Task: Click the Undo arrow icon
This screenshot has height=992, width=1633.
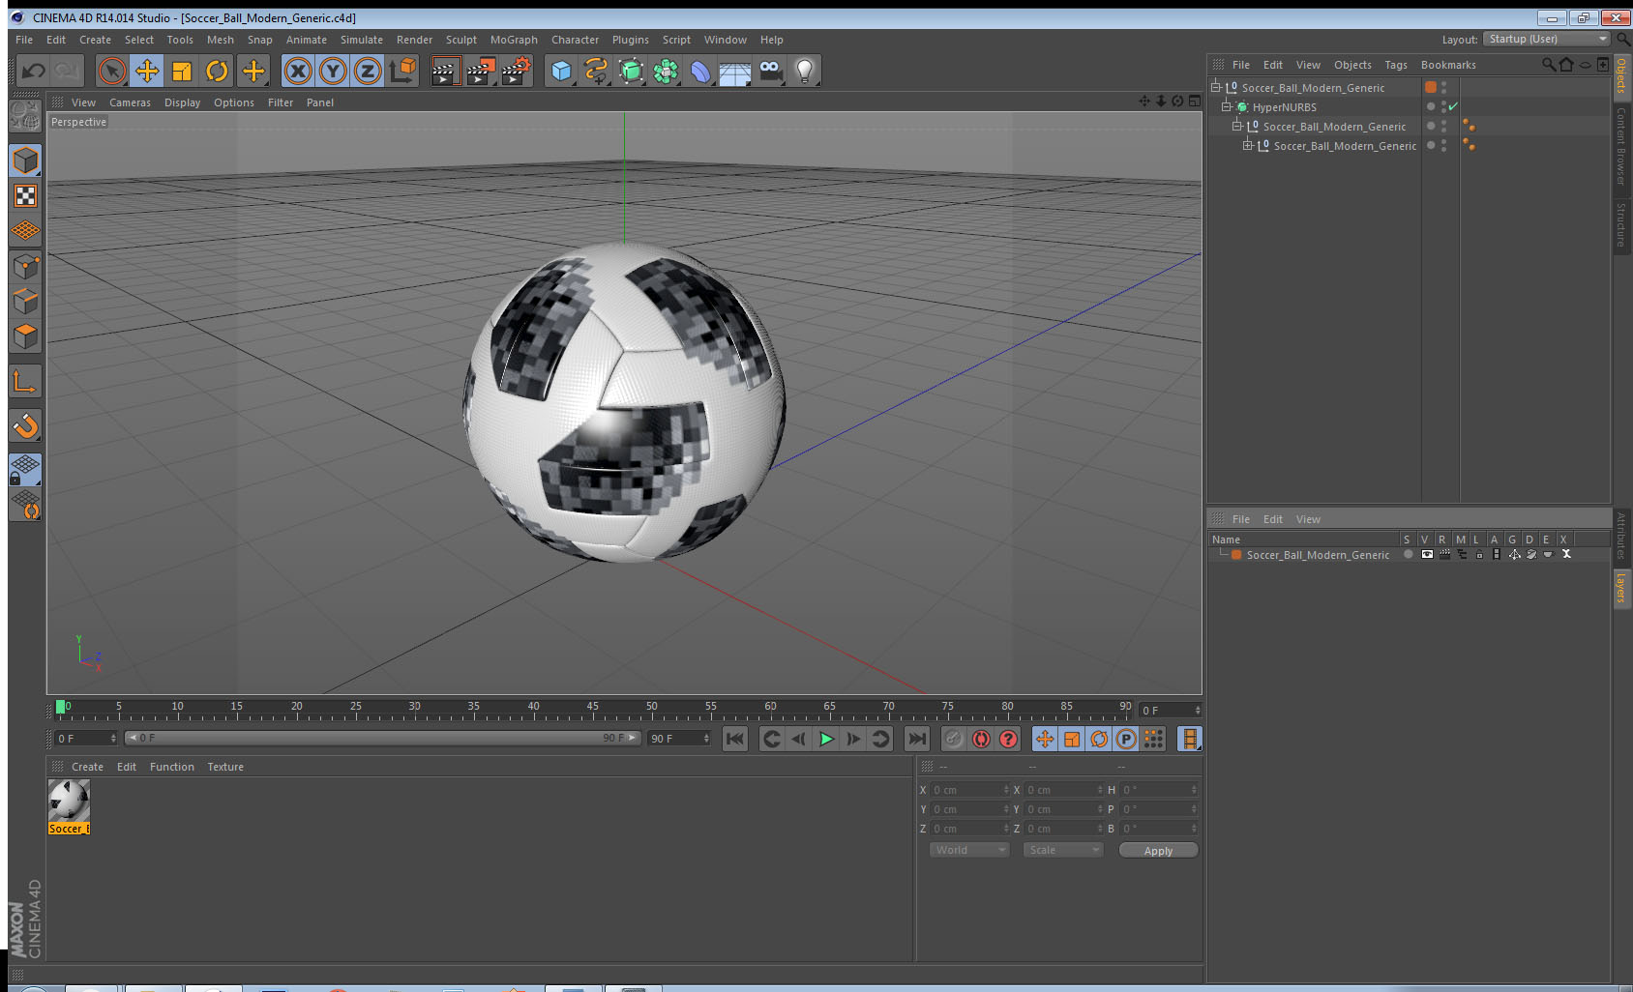Action: tap(34, 71)
